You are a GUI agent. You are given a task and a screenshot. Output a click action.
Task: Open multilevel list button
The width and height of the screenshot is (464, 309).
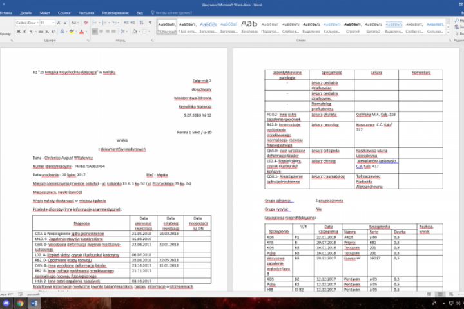(114, 23)
